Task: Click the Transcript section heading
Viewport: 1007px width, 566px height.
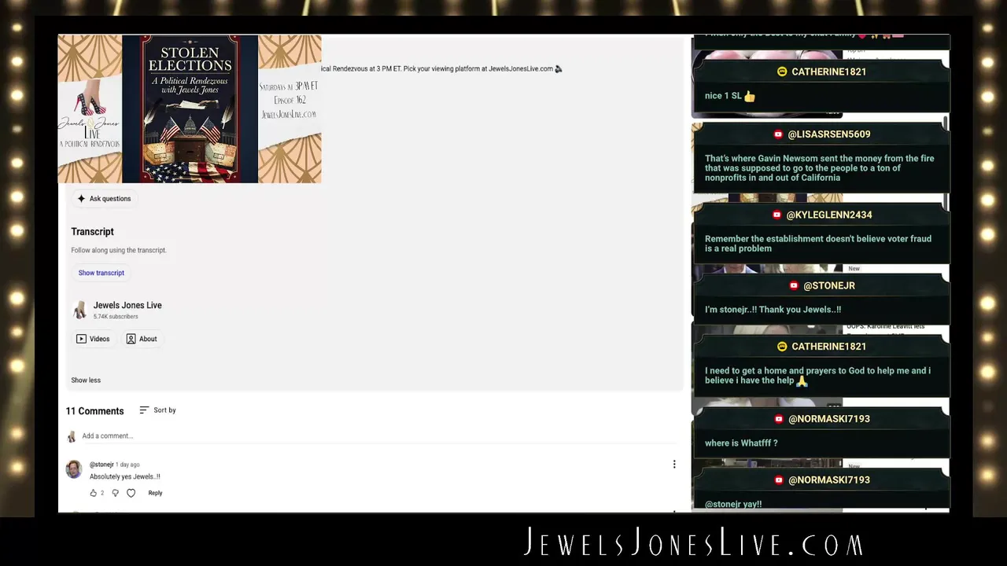Action: pyautogui.click(x=92, y=232)
